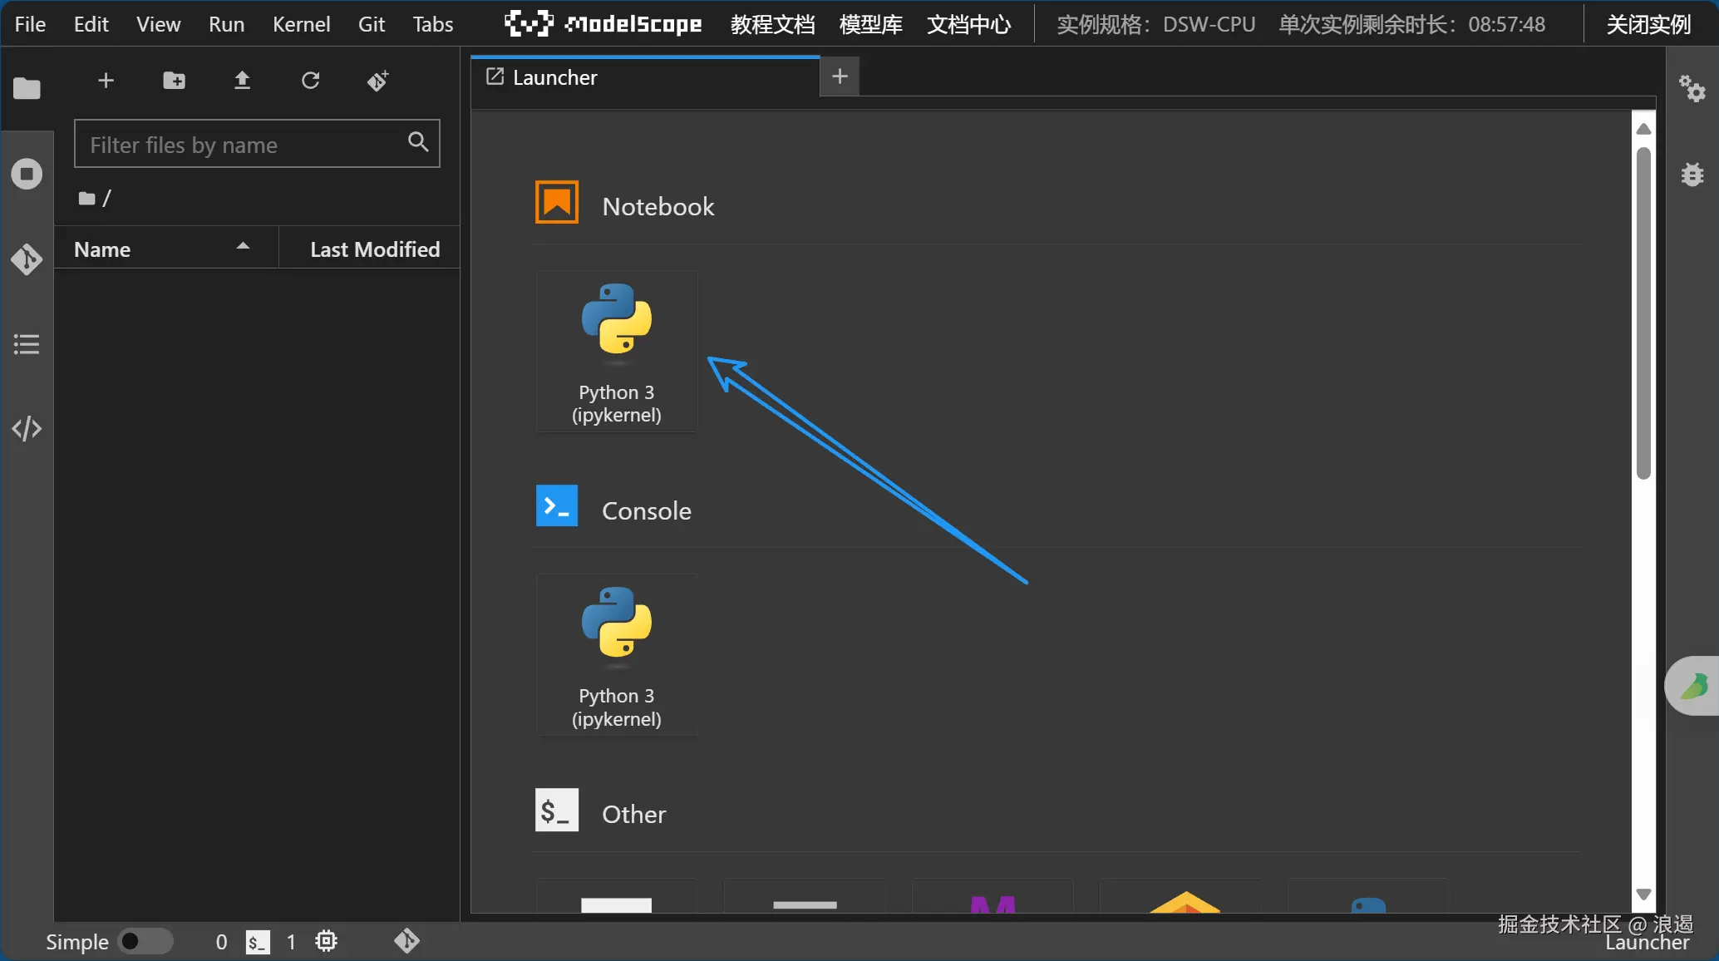Click the scrollbar down arrow in Launcher

(1643, 894)
